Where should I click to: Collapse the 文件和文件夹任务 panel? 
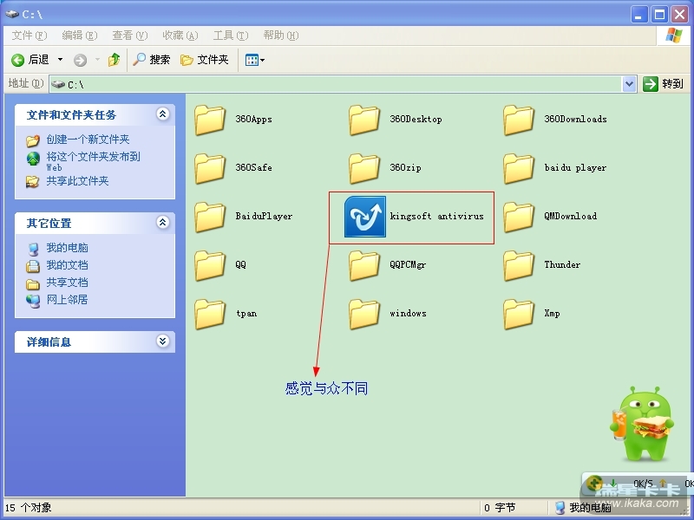tap(163, 114)
